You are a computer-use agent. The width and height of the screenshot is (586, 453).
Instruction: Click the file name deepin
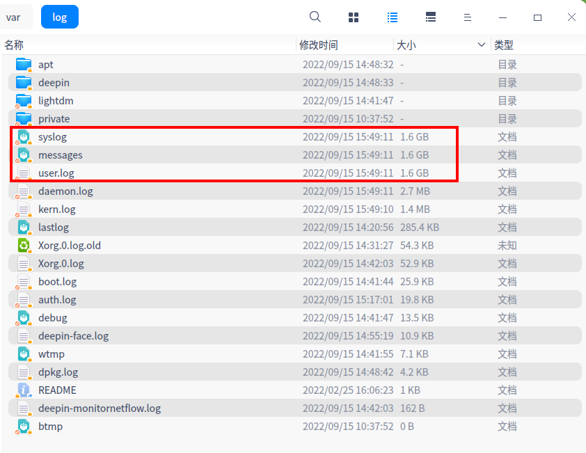pyautogui.click(x=54, y=83)
